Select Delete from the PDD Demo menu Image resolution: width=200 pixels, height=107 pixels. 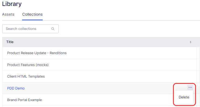pyautogui.click(x=184, y=97)
